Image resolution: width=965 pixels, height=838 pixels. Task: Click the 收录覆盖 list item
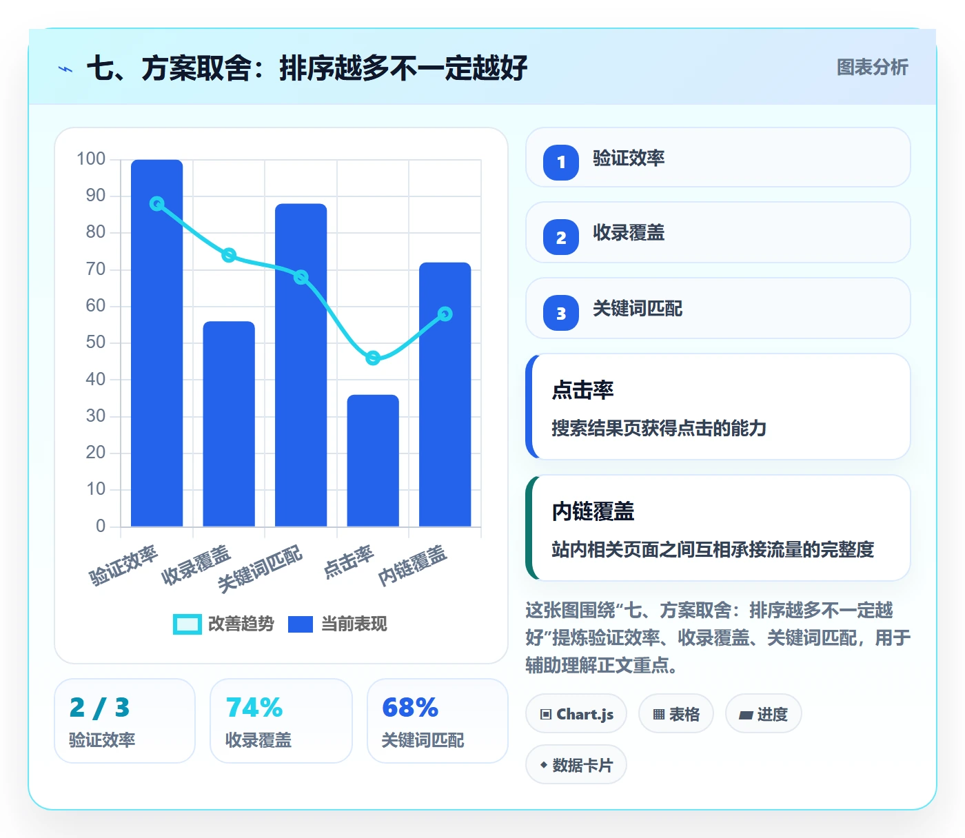point(718,232)
